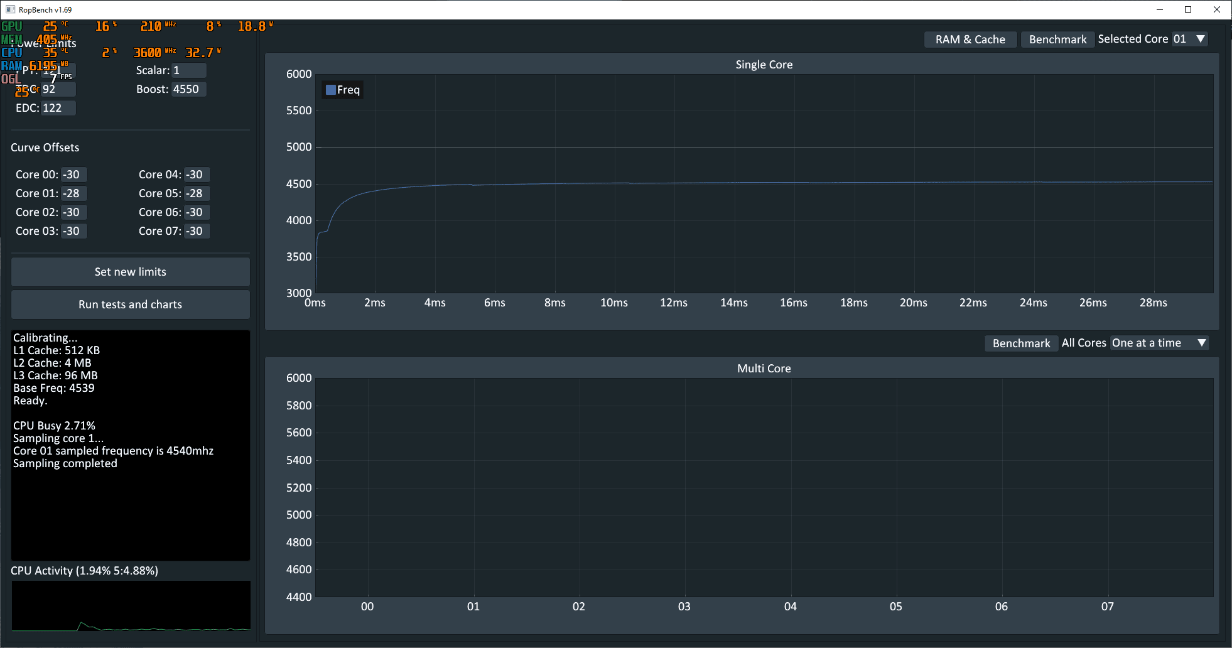The width and height of the screenshot is (1232, 648).
Task: Edit the TDC limit field showing 92
Action: click(58, 89)
